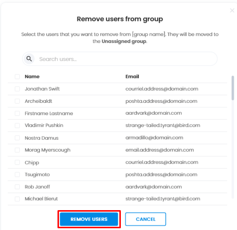Click into the Search users field
Image resolution: width=237 pixels, height=230 pixels.
pos(88,59)
